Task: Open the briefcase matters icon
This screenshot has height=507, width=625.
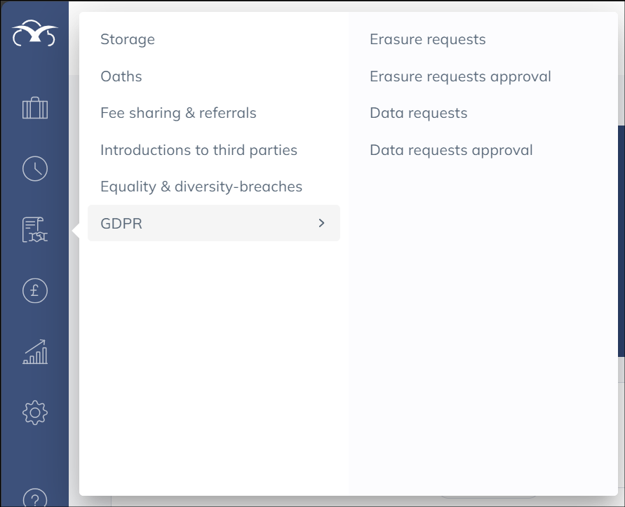Action: 35,109
